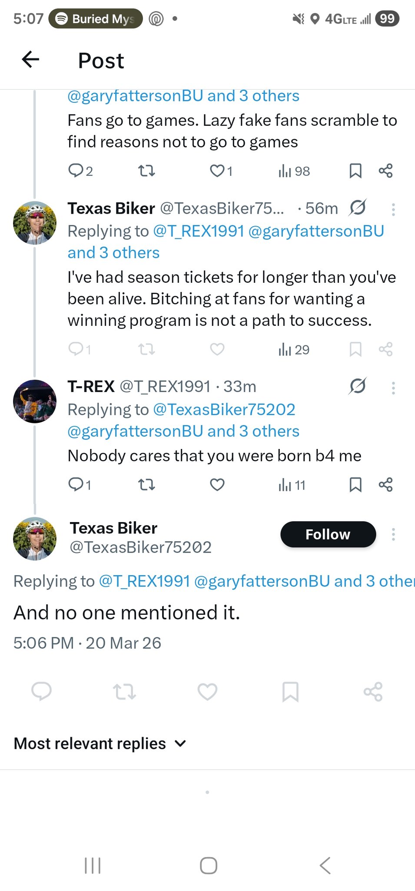Share the 'Nobody cares' reply by T-REX
The image size is (415, 891).
coord(385,484)
